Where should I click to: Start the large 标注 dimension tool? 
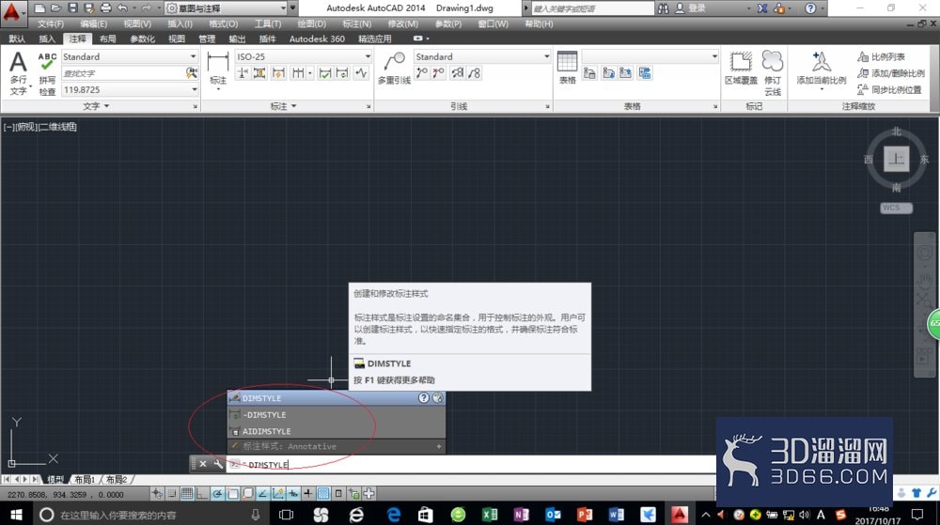tap(218, 69)
